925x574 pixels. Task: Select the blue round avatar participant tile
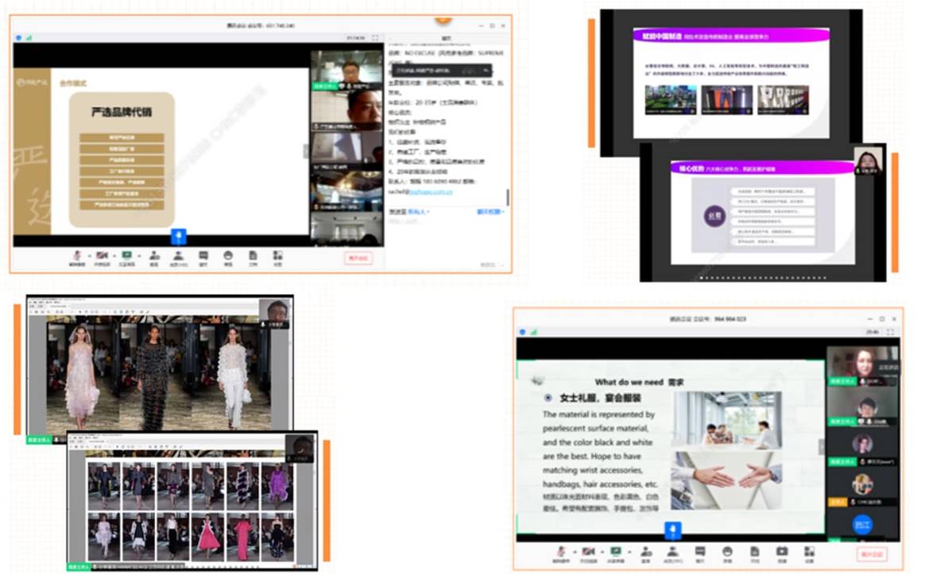point(863,524)
